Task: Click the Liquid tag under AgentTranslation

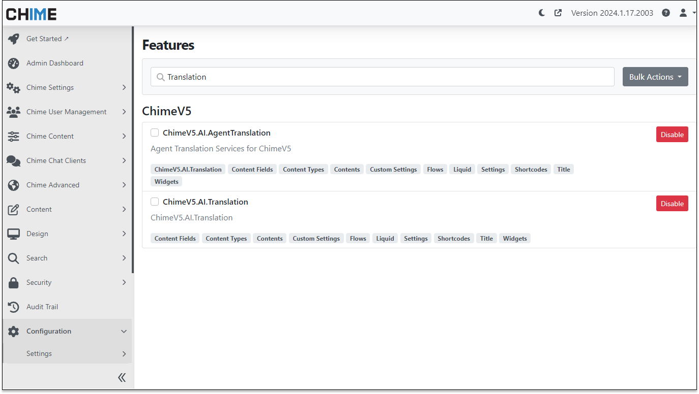Action: pyautogui.click(x=462, y=170)
